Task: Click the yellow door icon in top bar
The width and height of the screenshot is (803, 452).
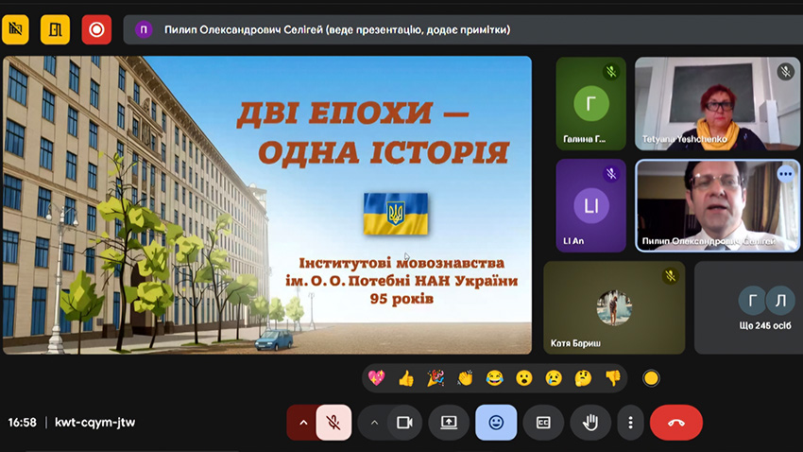Action: pos(56,29)
